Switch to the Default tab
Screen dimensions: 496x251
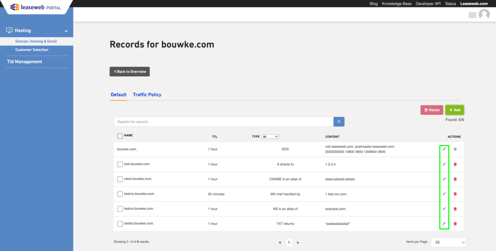(x=119, y=95)
